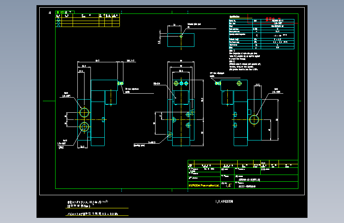The height and width of the screenshot is (223, 344).
Task: Click the yellow adjustment needle on left view
Action: coord(120,83)
